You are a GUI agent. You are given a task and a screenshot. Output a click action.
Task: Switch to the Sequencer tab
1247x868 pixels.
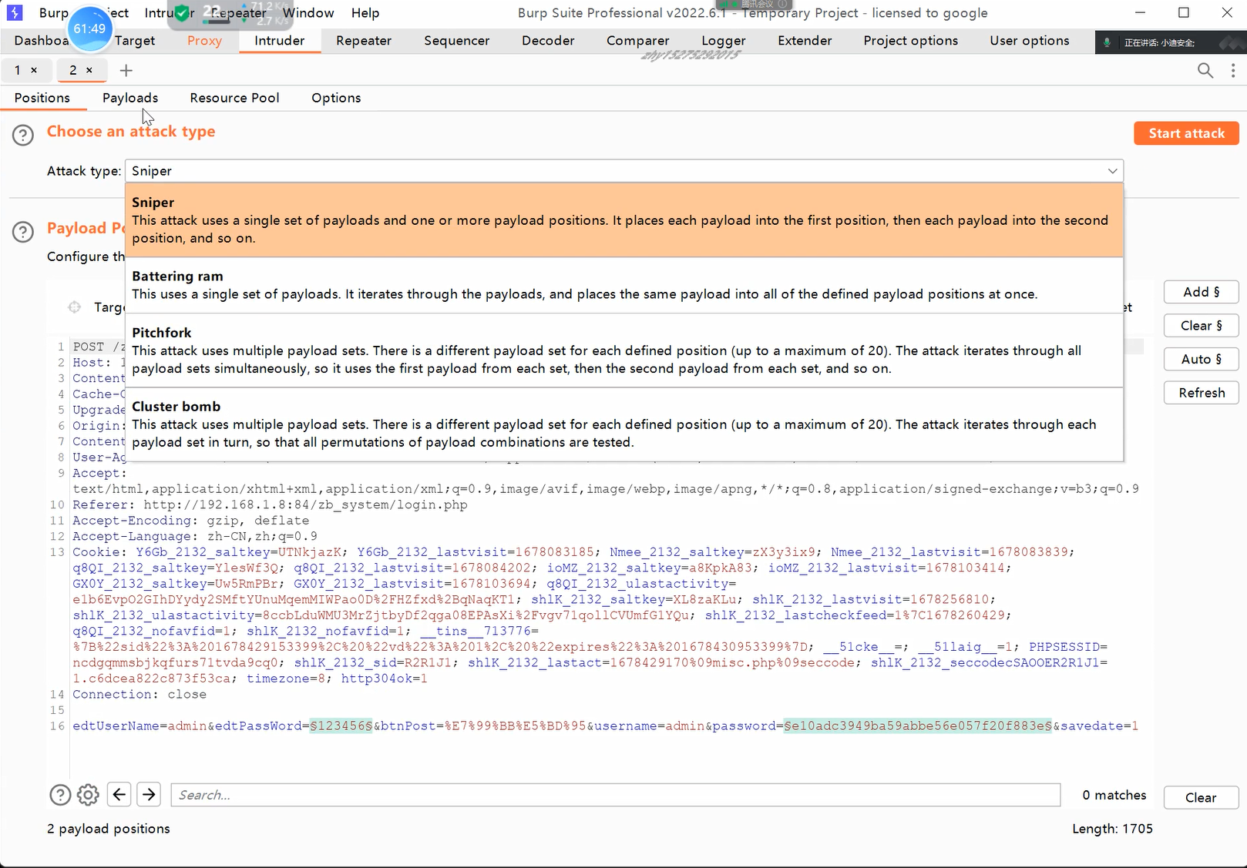click(456, 41)
